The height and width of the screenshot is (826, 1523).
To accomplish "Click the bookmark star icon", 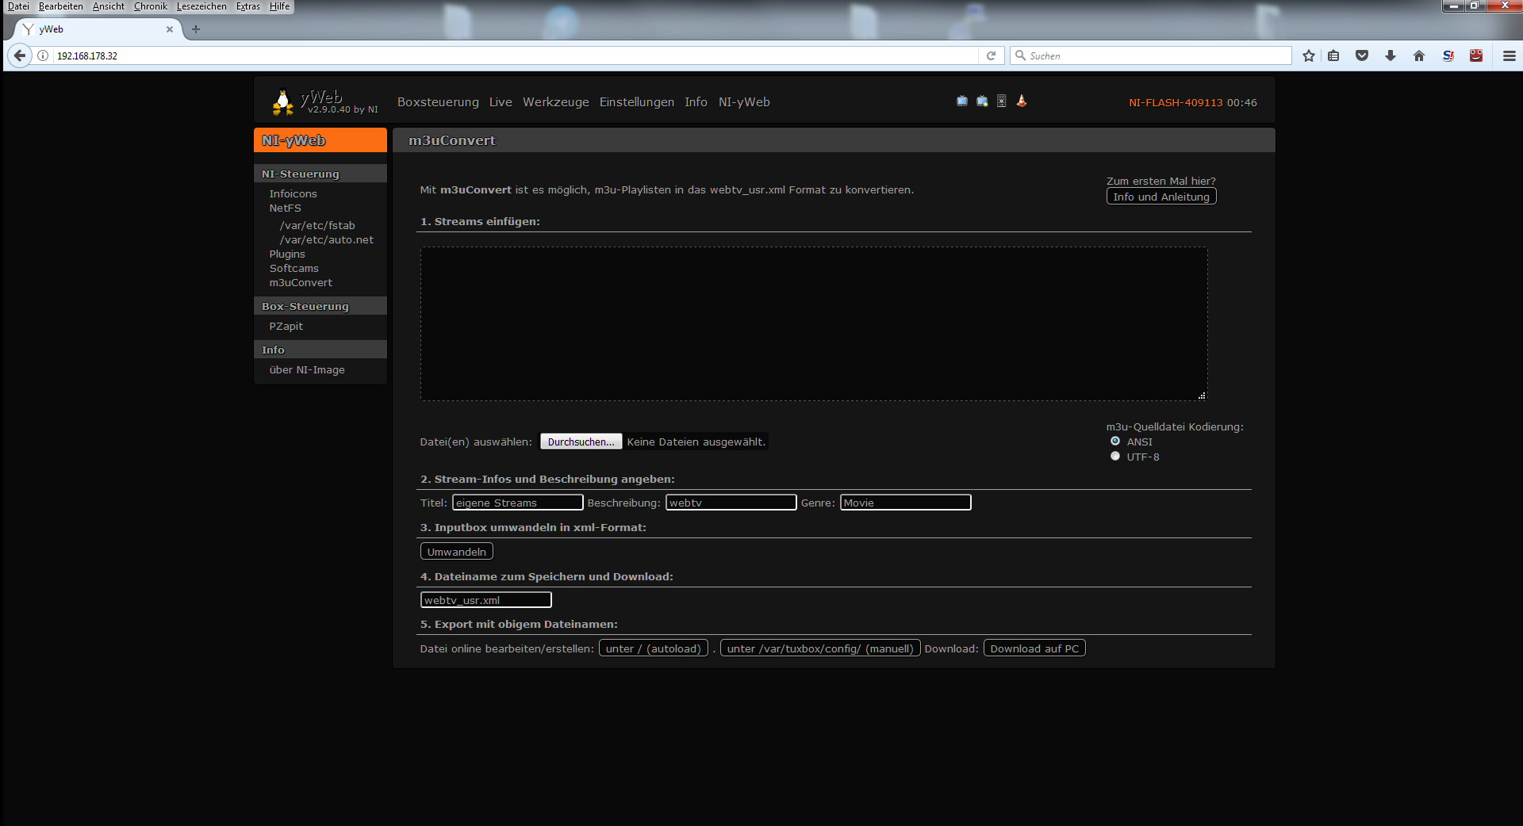I will point(1309,55).
